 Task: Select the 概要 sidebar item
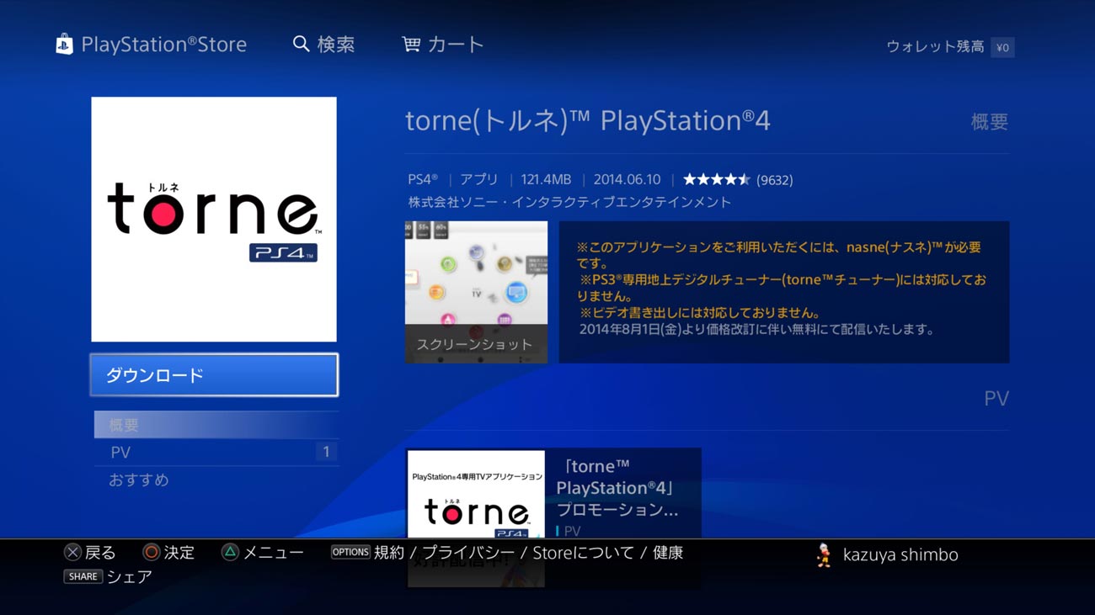(216, 425)
